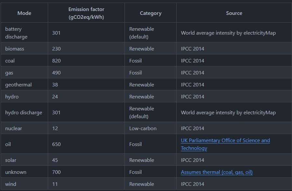Select the gas row's Fossil category cell
This screenshot has height=191, width=292.
click(x=135, y=73)
